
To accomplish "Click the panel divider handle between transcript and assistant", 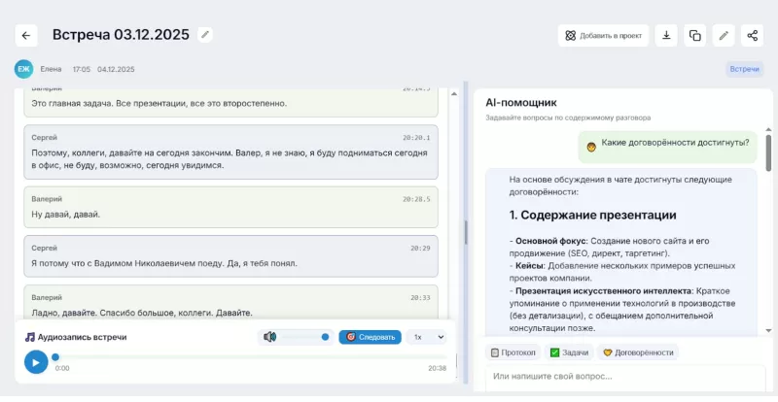I will coord(466,232).
